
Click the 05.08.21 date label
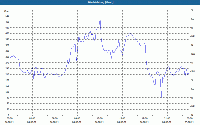[x=189, y=122]
